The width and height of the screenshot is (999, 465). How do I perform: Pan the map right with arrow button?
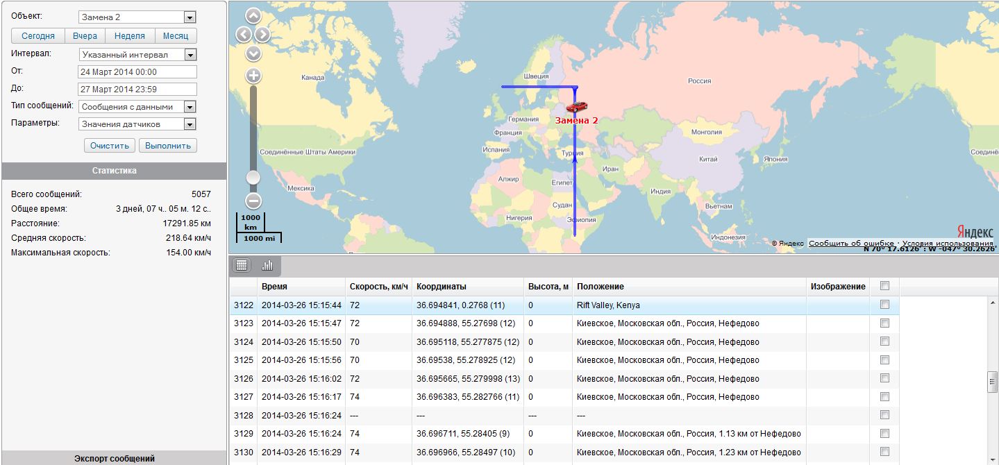(x=262, y=34)
